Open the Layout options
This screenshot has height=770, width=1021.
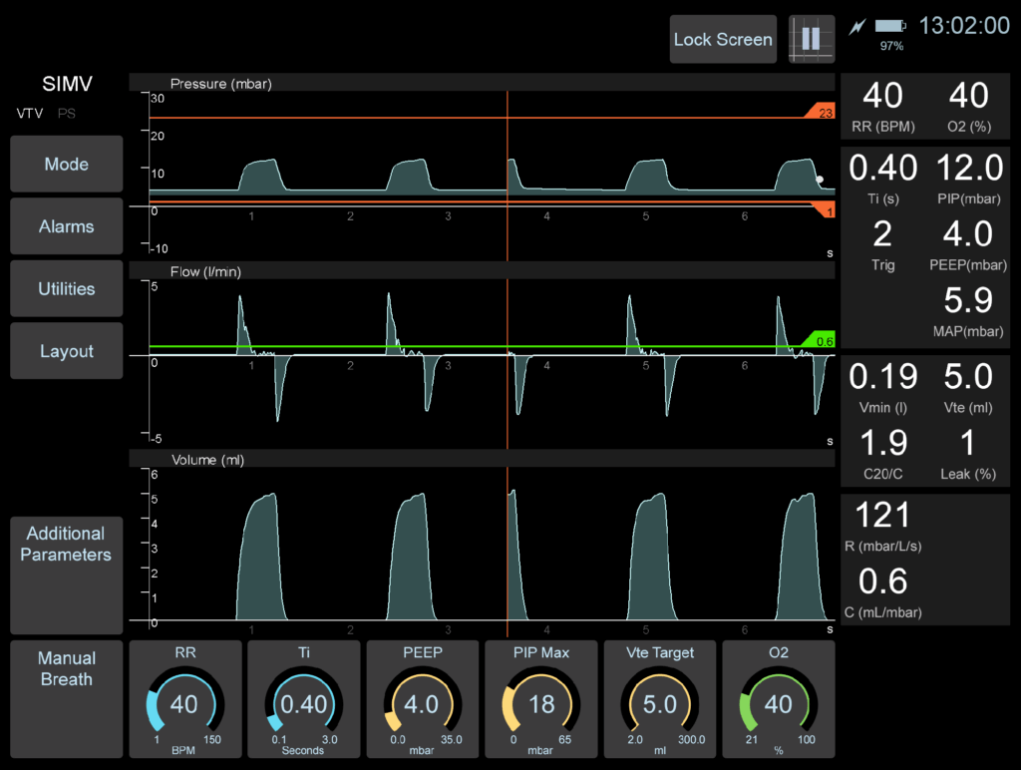tap(67, 351)
